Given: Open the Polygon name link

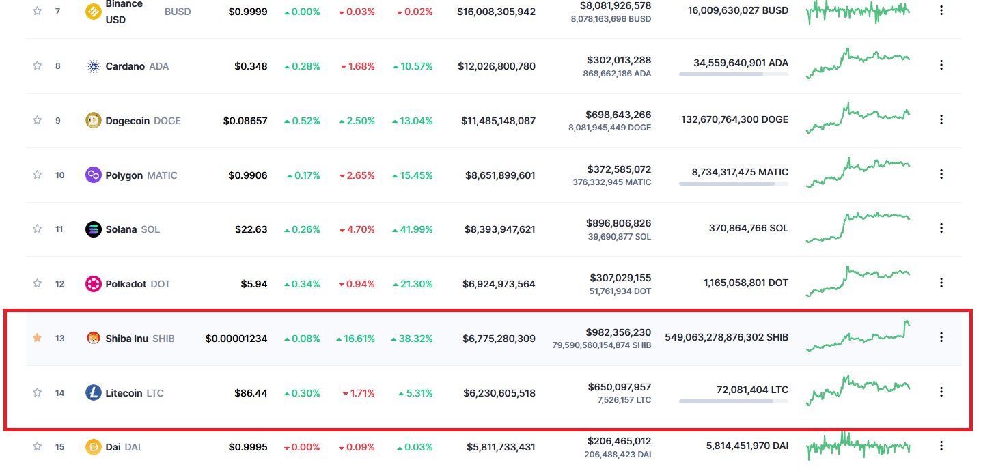Looking at the screenshot, I should (x=124, y=175).
